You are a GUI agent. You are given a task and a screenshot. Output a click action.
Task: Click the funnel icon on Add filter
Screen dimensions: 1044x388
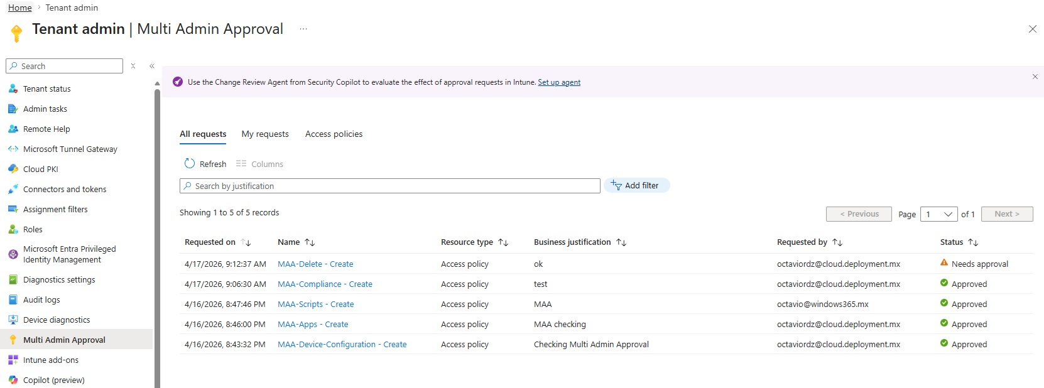click(616, 185)
